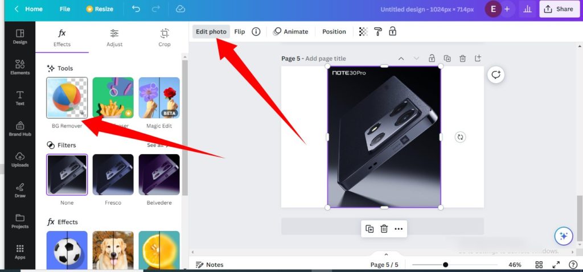Open more options three-dot menu
The image size is (583, 272).
click(399, 229)
